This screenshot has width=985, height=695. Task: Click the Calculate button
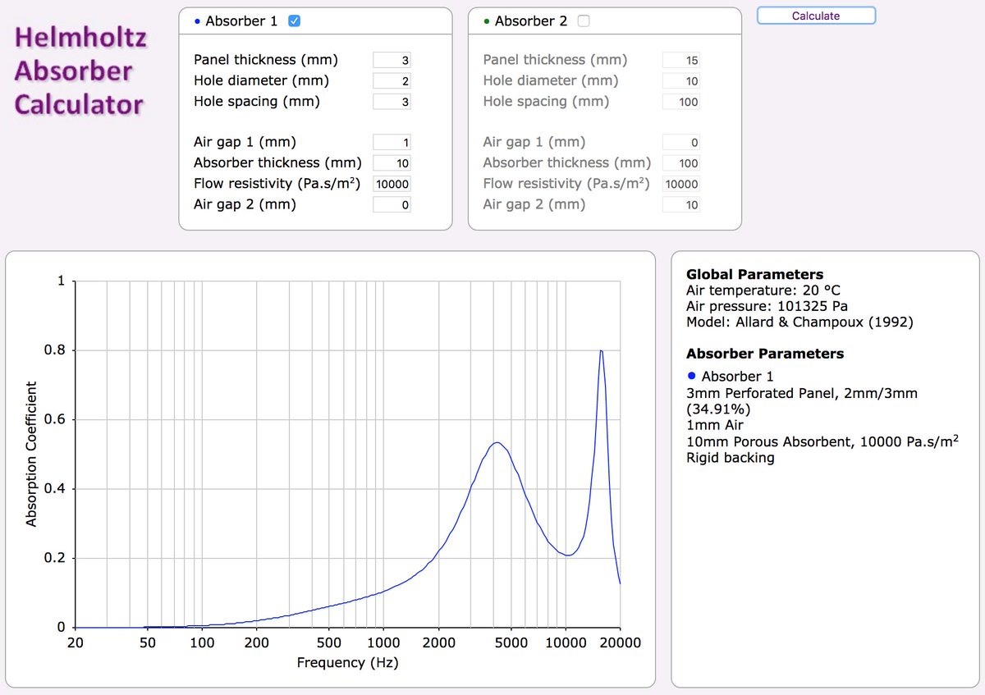tap(816, 16)
